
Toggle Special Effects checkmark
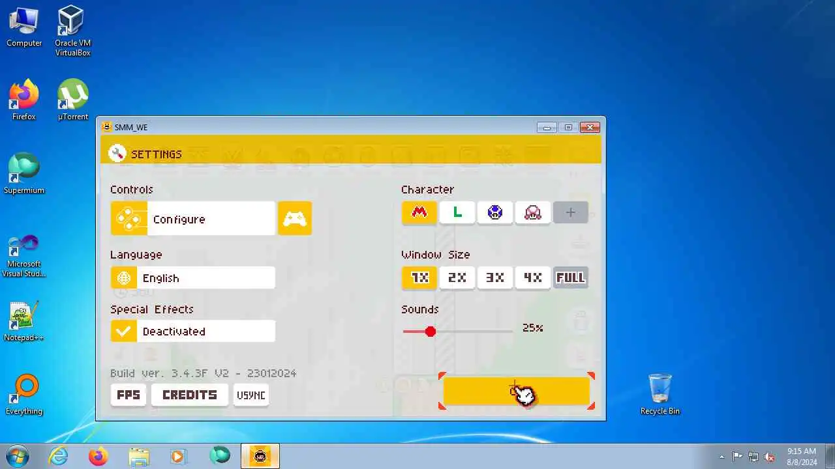[x=123, y=332]
